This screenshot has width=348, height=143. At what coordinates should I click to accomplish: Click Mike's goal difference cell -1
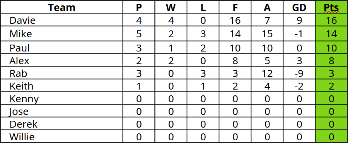(x=299, y=34)
